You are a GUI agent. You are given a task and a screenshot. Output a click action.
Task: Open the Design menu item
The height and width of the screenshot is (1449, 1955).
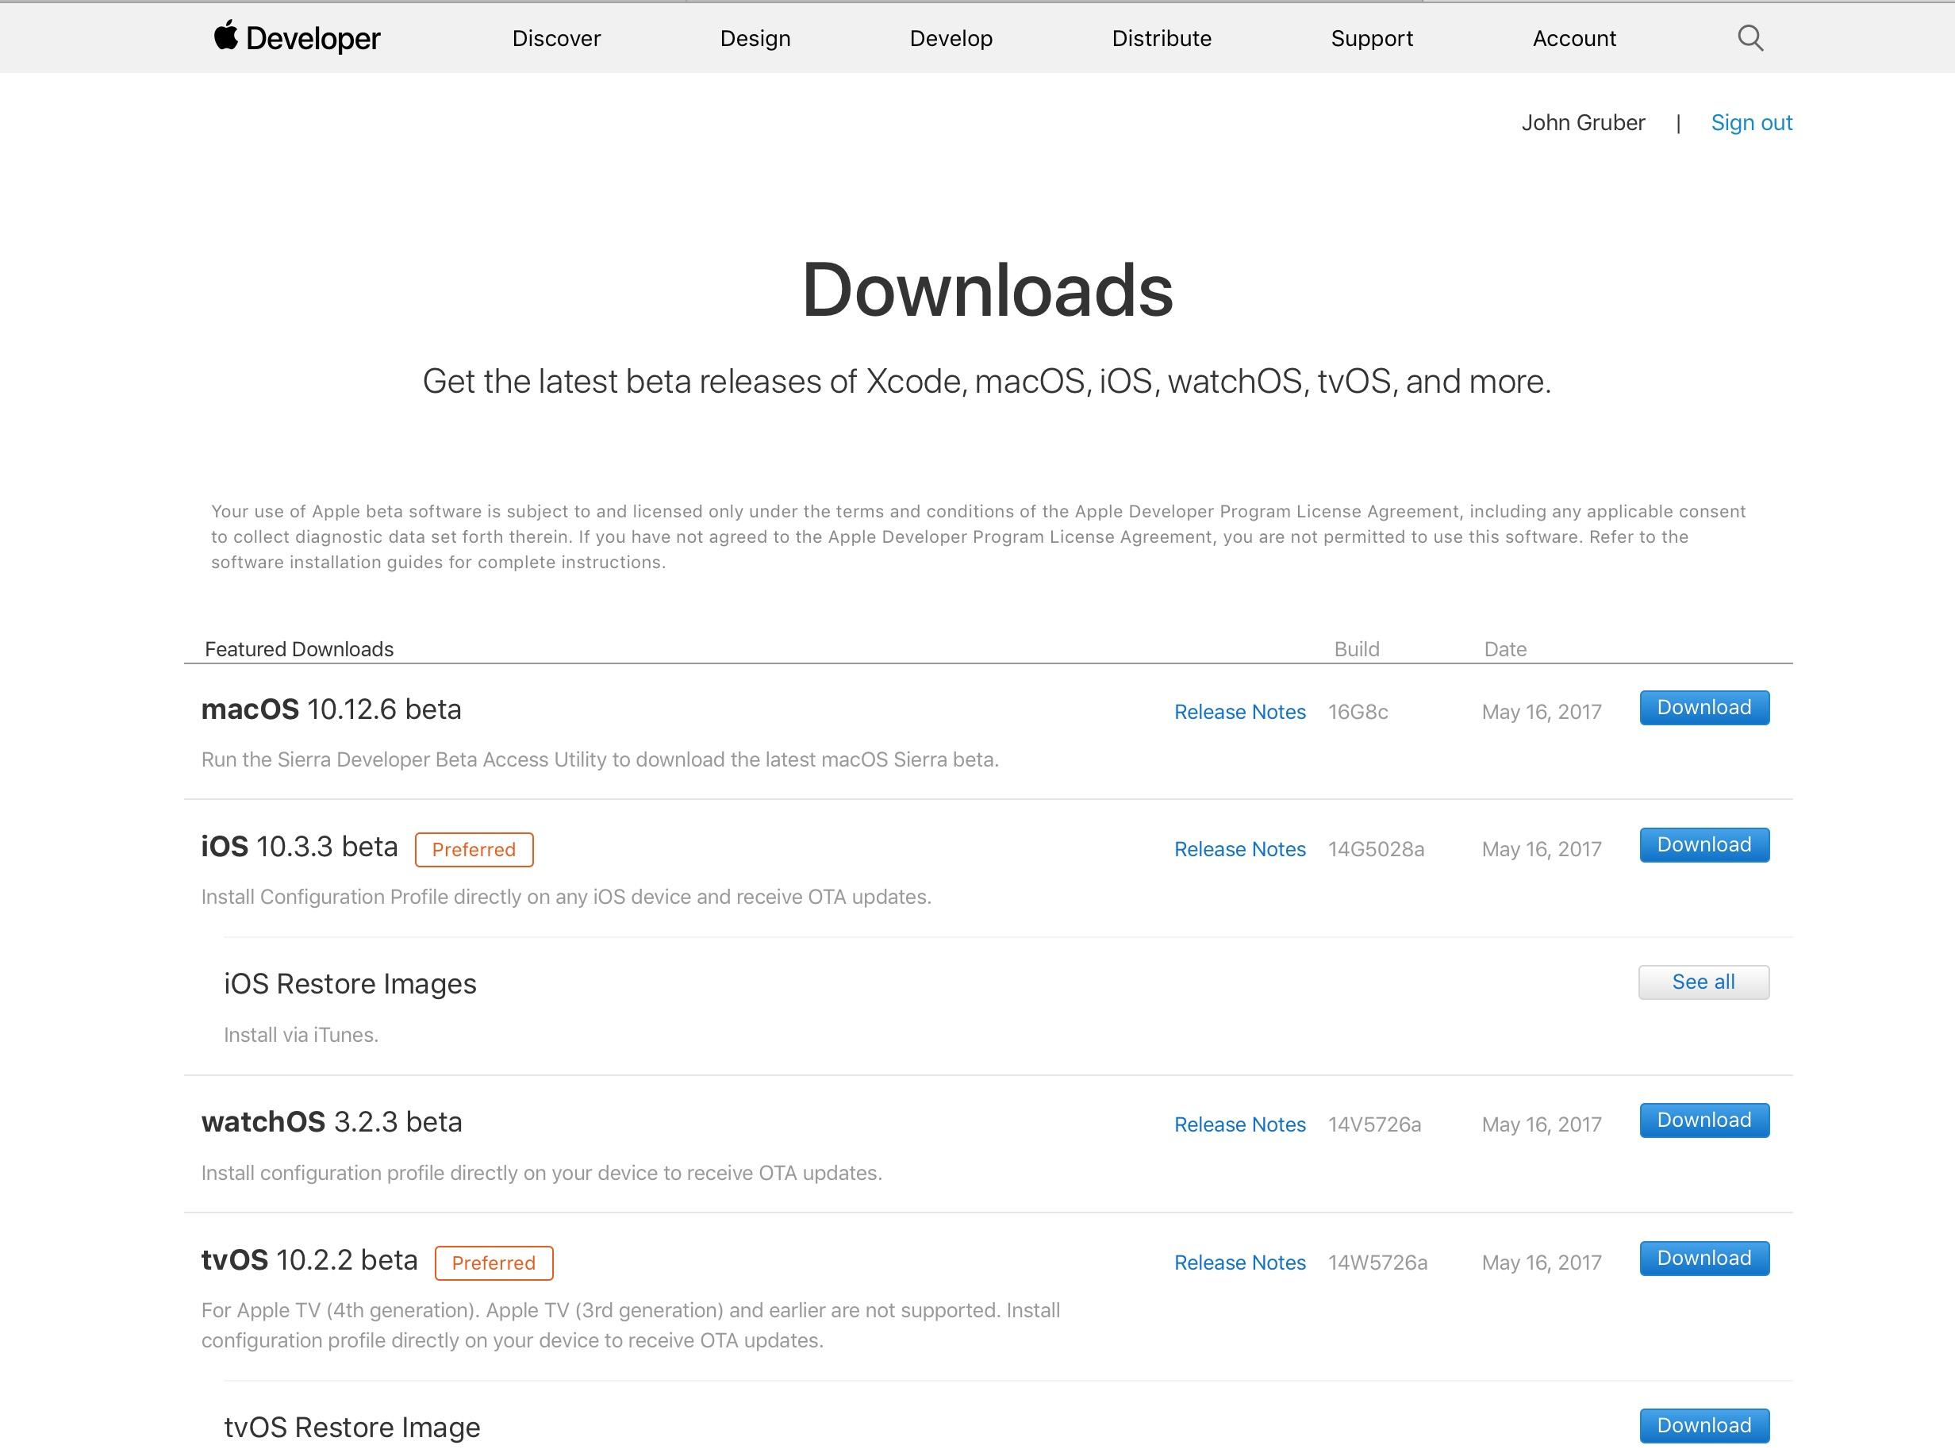tap(755, 39)
